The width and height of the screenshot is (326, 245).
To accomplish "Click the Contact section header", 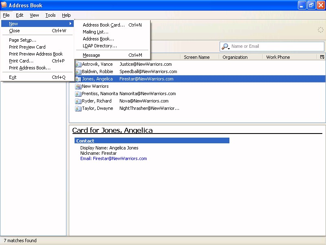I will pos(152,140).
